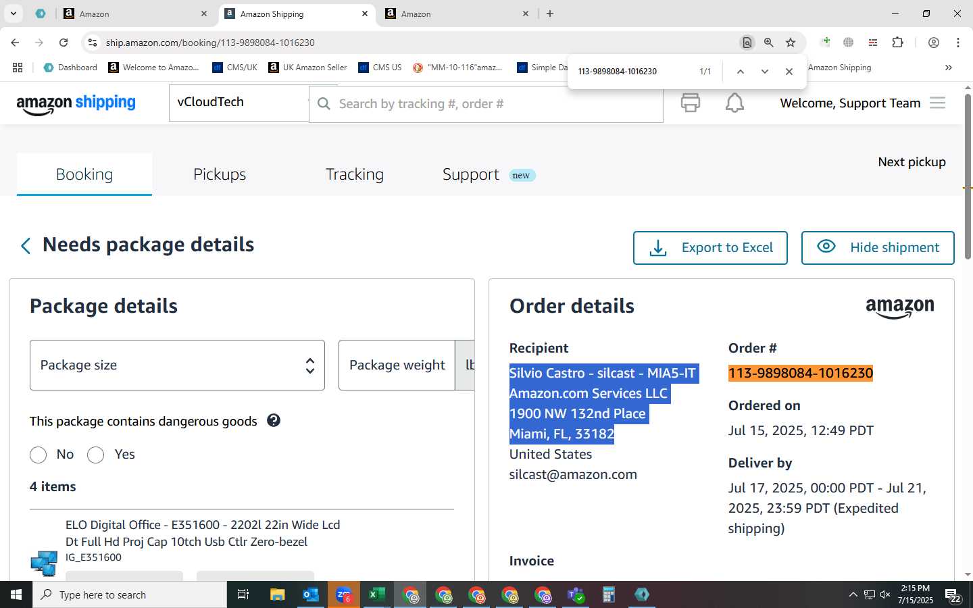This screenshot has height=608, width=973.
Task: Open the CMS/UK bookmark
Action: [234, 68]
